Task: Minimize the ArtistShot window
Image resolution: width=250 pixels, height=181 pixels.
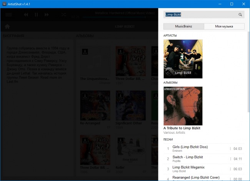Action: click(220, 4)
